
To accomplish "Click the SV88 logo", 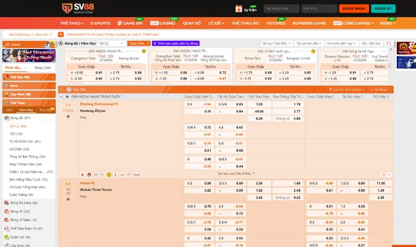I will (x=77, y=9).
